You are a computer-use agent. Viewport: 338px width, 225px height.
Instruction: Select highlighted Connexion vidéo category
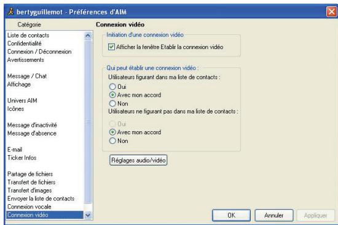click(45, 215)
